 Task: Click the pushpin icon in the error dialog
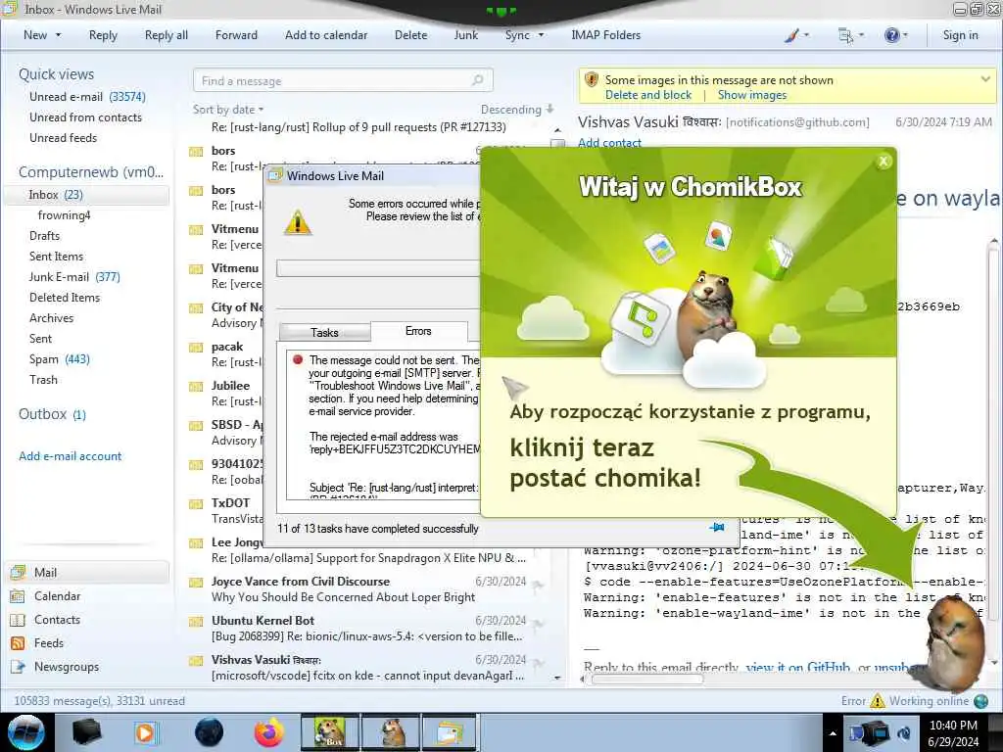click(717, 528)
